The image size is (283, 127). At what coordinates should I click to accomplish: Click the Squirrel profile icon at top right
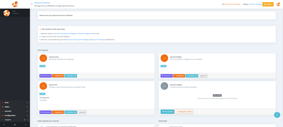point(278,4)
